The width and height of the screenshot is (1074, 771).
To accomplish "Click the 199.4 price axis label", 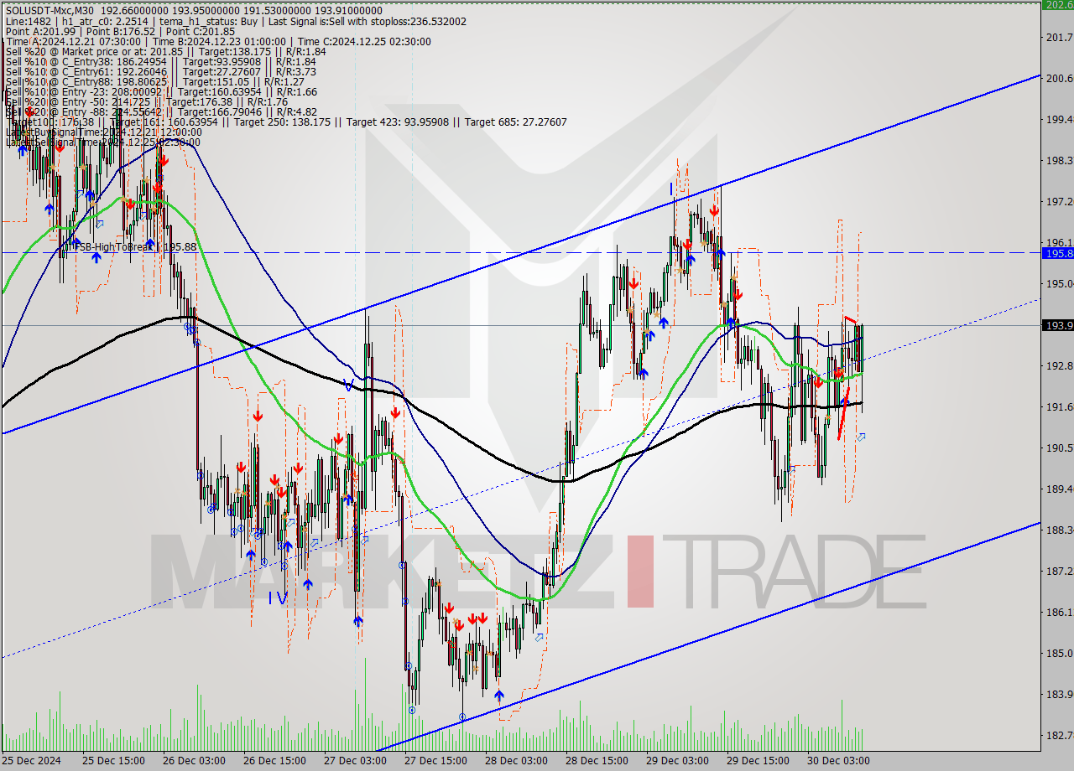I will [1059, 119].
